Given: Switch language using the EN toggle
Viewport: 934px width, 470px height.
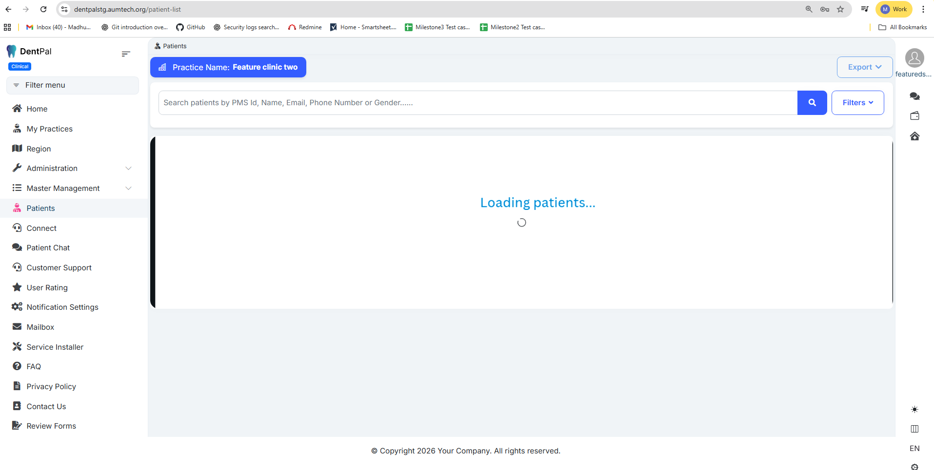Looking at the screenshot, I should point(914,449).
